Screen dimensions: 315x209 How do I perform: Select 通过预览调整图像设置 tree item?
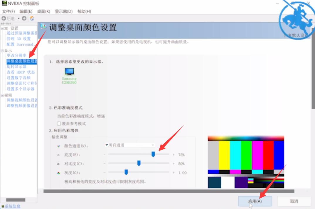click(22, 33)
